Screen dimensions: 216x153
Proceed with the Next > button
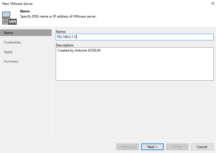(x=152, y=147)
